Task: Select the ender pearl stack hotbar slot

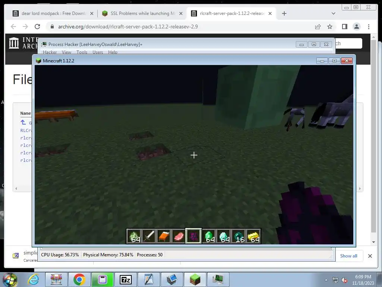Action: tap(238, 236)
